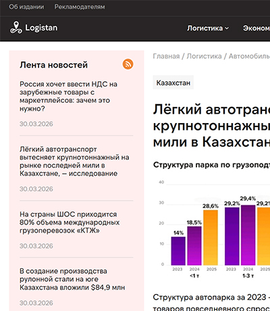This screenshot has height=311, width=270.
Task: Click the 18,5% bar for 2024
Action: tap(194, 245)
